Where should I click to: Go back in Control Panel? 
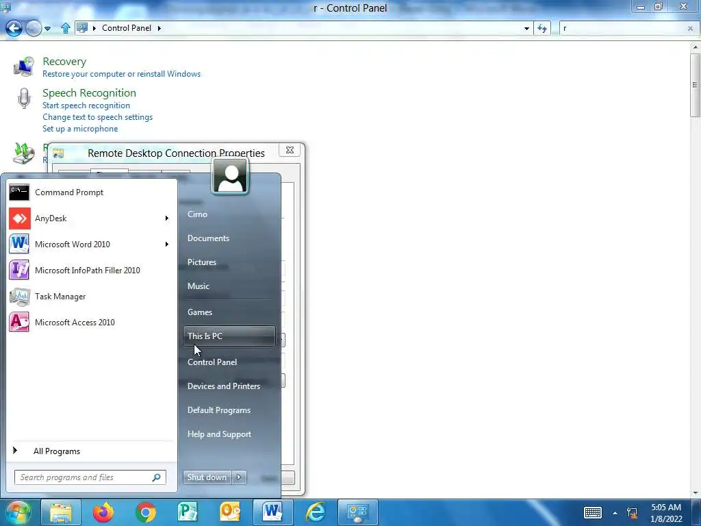(14, 28)
